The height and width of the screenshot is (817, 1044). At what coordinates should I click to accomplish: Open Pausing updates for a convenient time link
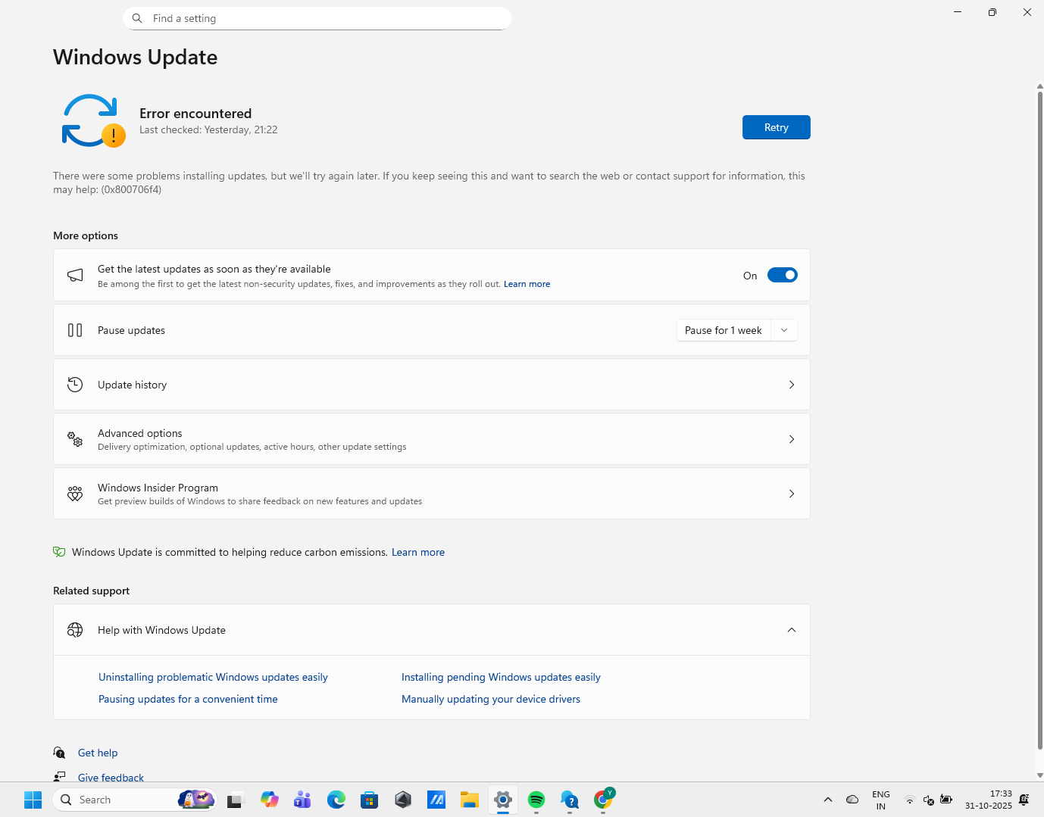(188, 699)
